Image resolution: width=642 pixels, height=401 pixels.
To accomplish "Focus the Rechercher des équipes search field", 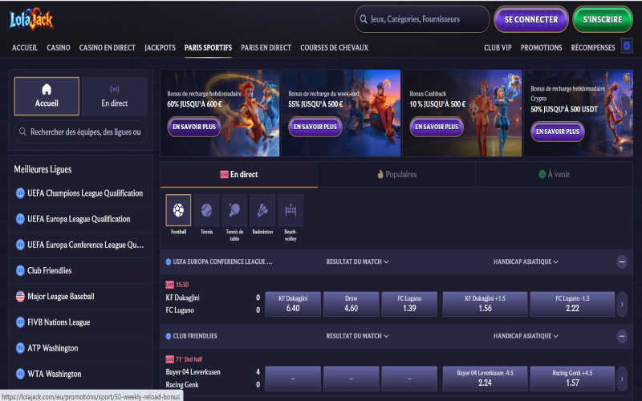I will tap(81, 132).
